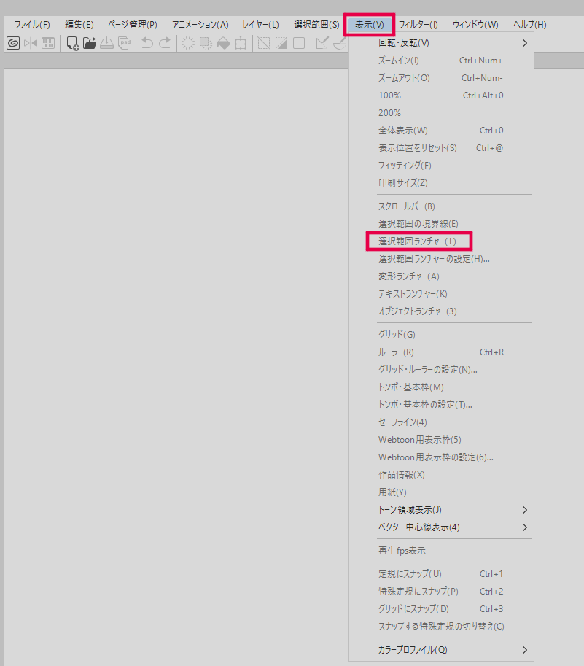The height and width of the screenshot is (666, 584).
Task: Toggle オブジェクトランチャー(3) display
Action: [441, 311]
